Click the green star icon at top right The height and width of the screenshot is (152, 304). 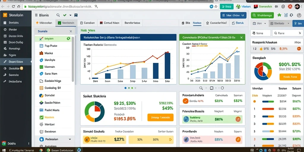(x=279, y=15)
